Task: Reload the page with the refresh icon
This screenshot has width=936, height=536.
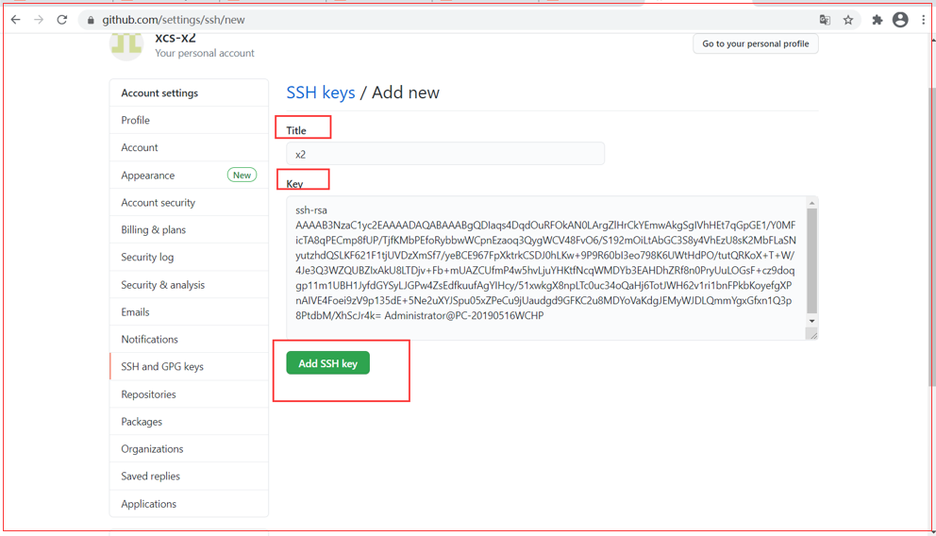Action: click(x=62, y=20)
